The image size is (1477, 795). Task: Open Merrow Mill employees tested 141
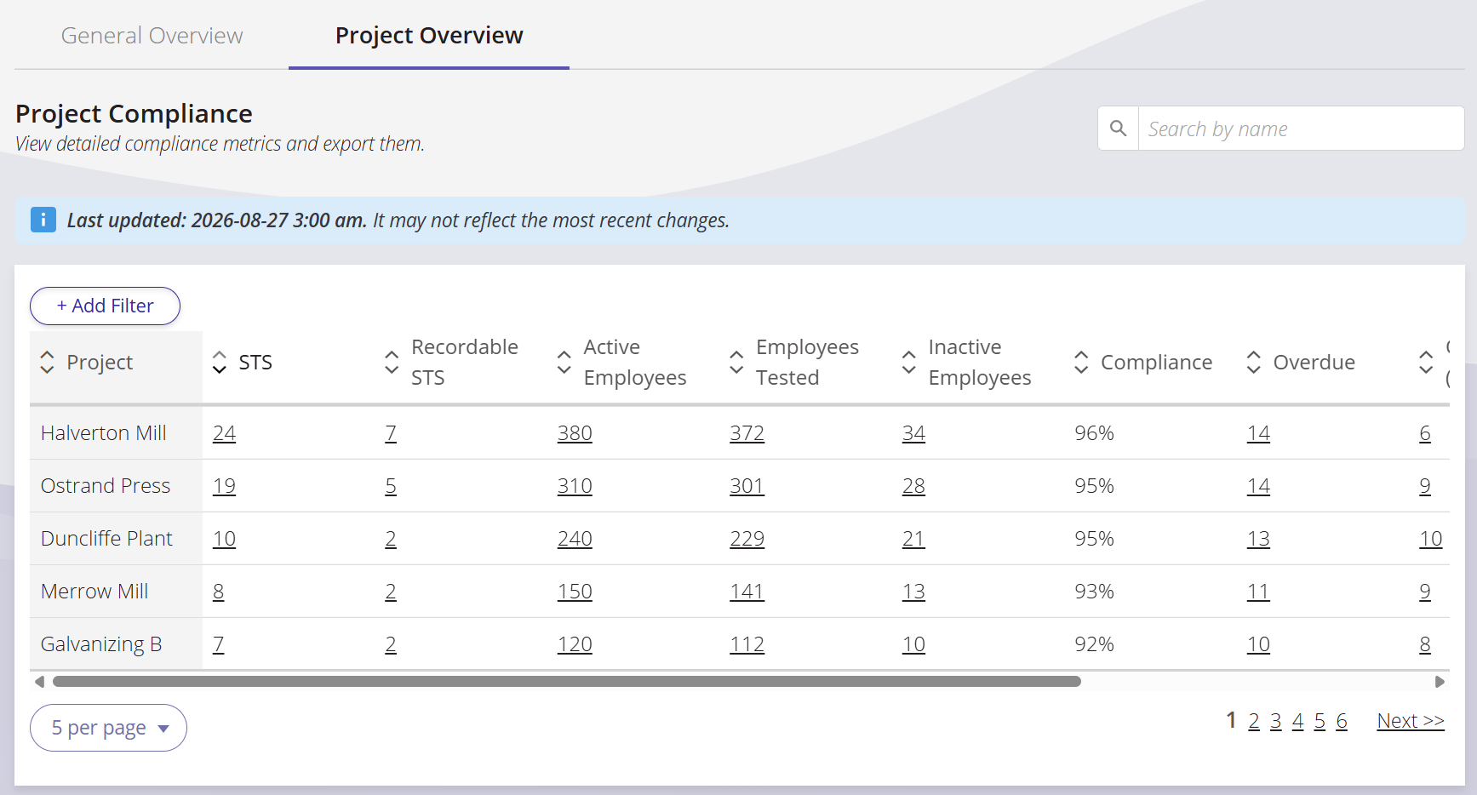747,592
